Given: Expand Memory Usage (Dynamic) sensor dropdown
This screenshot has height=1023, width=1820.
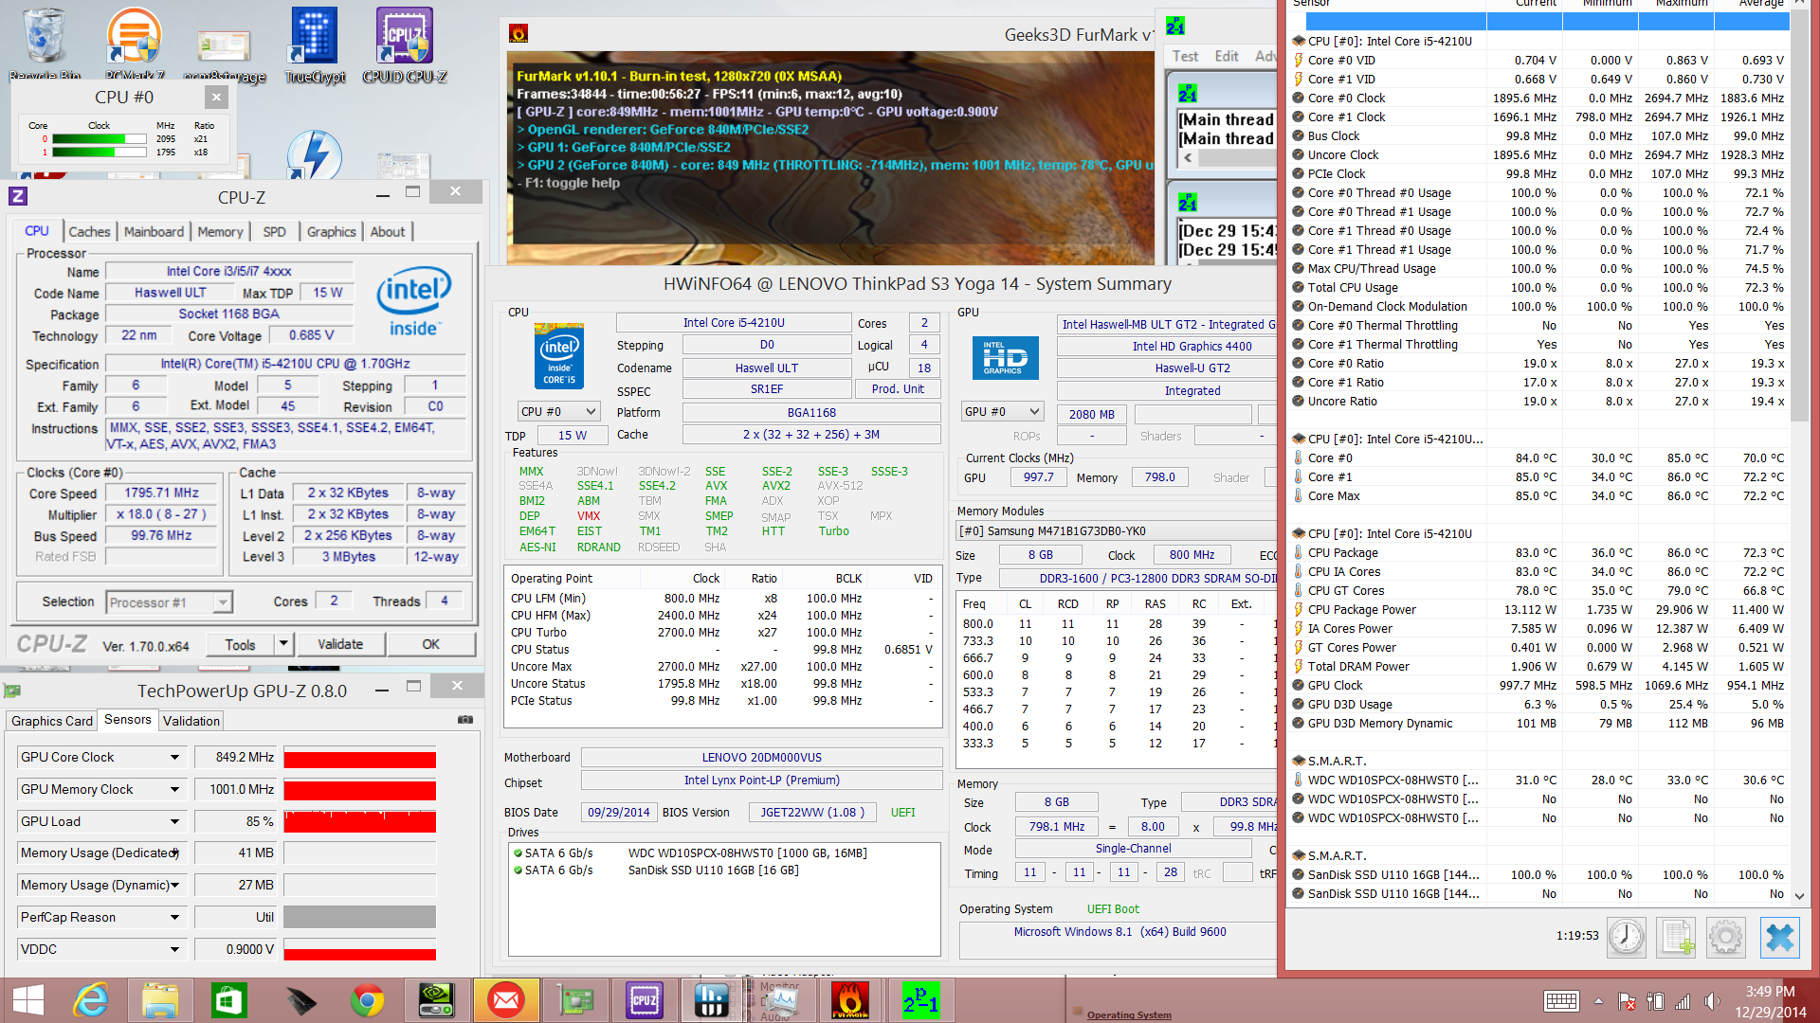Looking at the screenshot, I should coord(174,886).
